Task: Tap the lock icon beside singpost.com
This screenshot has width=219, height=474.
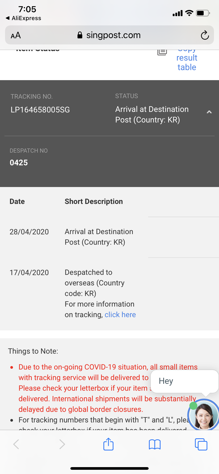Action: point(80,35)
